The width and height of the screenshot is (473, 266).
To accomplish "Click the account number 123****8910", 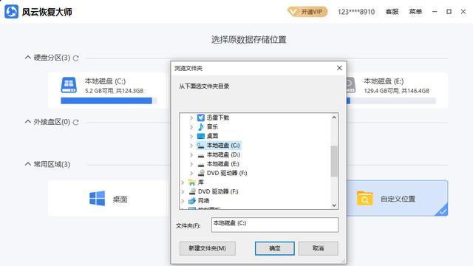I will coord(356,12).
